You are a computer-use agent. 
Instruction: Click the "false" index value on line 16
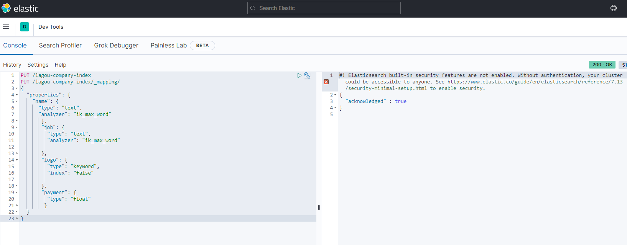(84, 173)
